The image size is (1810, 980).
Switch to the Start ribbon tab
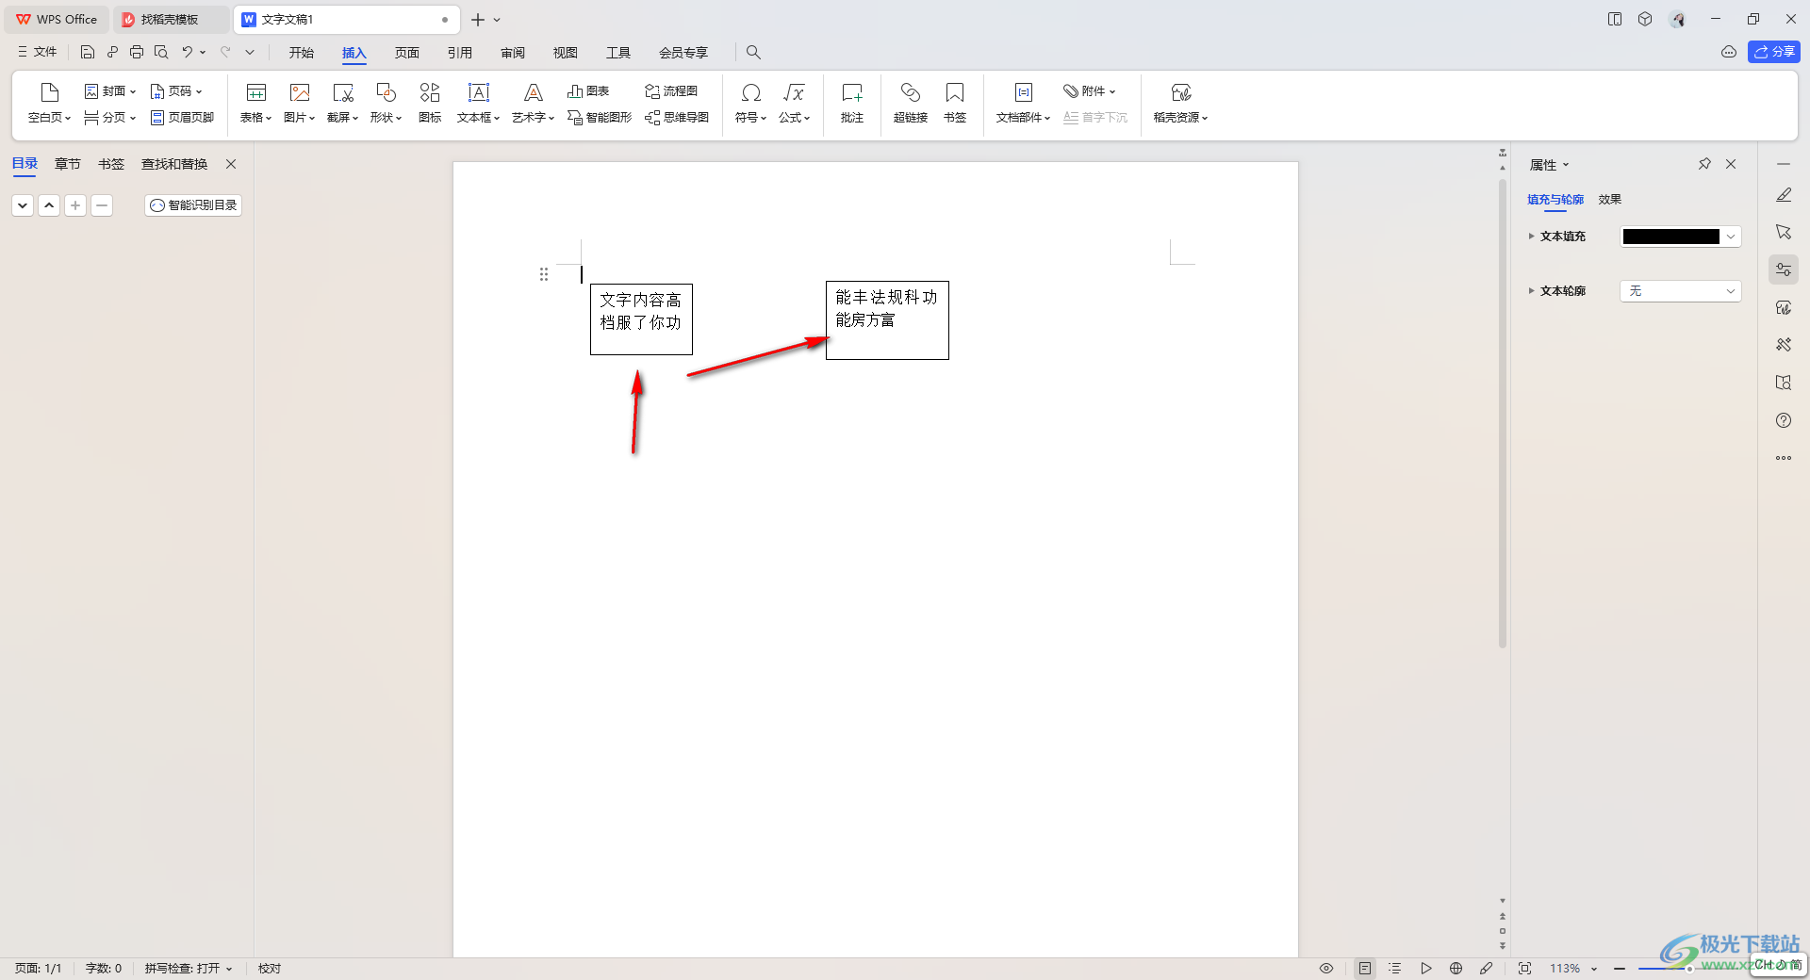[x=302, y=53]
